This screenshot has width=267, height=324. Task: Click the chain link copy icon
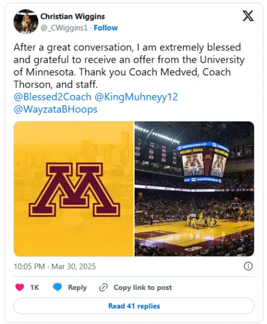103,287
